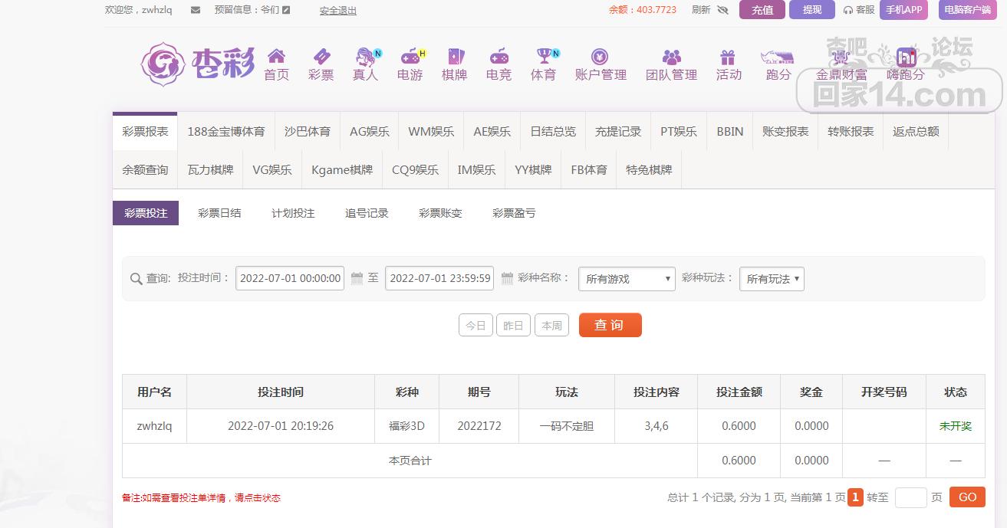
Task: Open the 电游 gamepad icon
Action: pyautogui.click(x=412, y=57)
